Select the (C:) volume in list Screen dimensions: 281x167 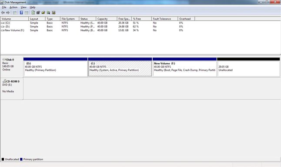[7, 23]
